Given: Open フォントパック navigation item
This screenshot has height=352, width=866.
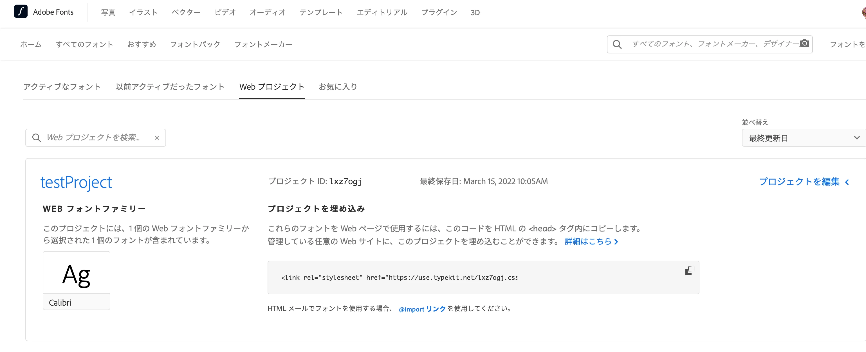Looking at the screenshot, I should tap(195, 44).
